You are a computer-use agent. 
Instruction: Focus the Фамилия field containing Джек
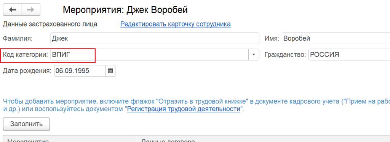(x=155, y=39)
